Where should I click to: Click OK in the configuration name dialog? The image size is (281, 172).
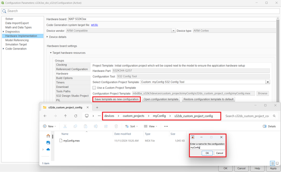click(207, 153)
